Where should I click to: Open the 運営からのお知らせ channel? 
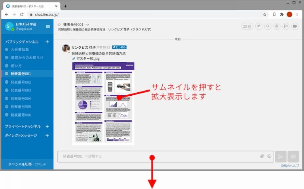27,57
